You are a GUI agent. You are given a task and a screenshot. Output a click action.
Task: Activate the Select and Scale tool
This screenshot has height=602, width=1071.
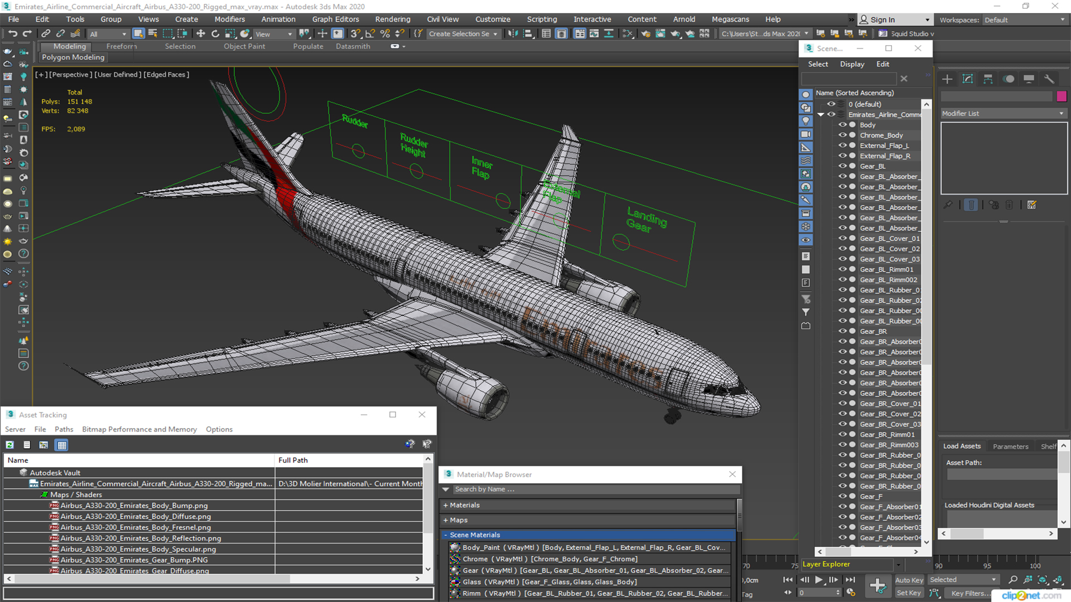point(230,33)
